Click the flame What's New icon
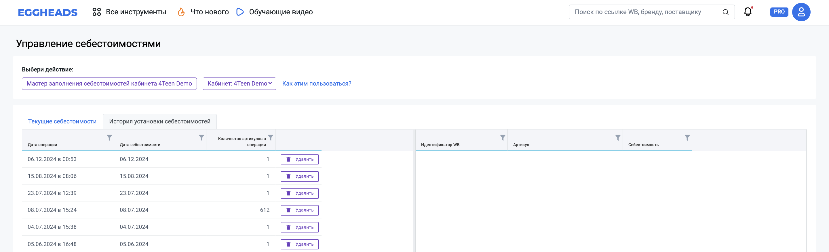 181,12
